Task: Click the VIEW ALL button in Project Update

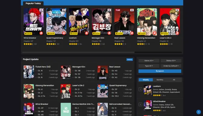Action: tap(130, 60)
